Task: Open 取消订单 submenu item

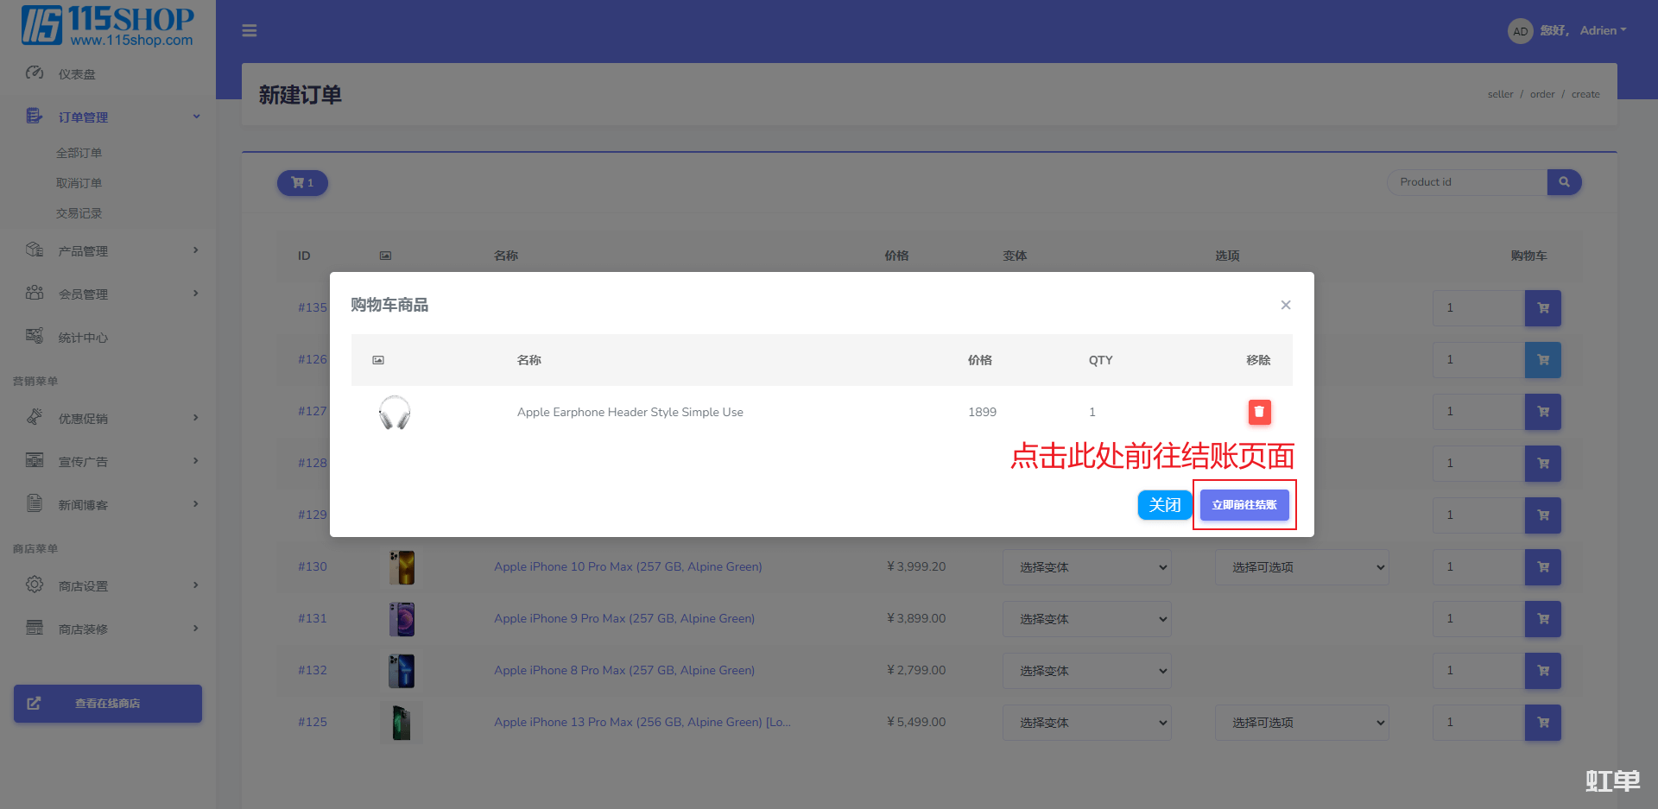Action: pyautogui.click(x=79, y=183)
